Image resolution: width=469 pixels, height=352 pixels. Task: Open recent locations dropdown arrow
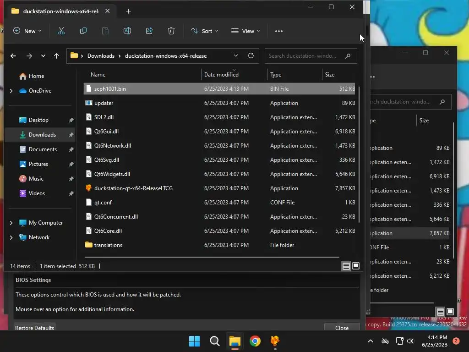point(43,56)
